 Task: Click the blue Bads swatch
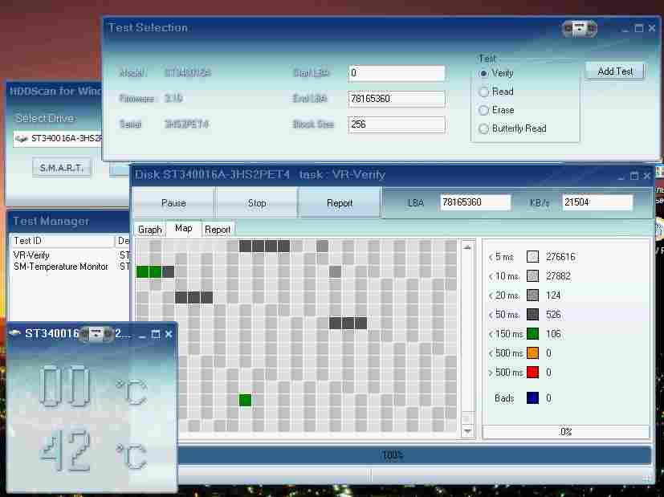[x=532, y=398]
